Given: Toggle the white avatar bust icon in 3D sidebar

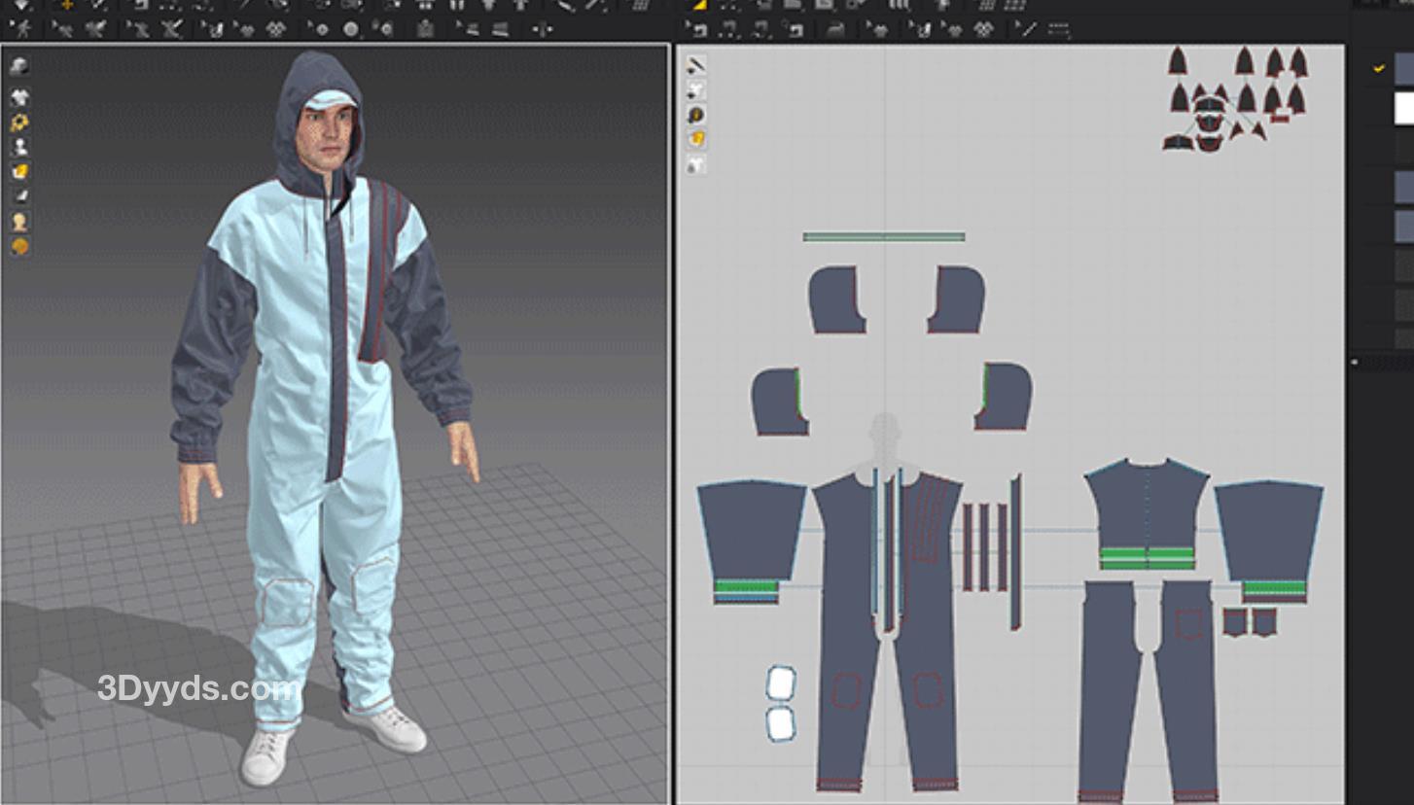Looking at the screenshot, I should [x=18, y=147].
